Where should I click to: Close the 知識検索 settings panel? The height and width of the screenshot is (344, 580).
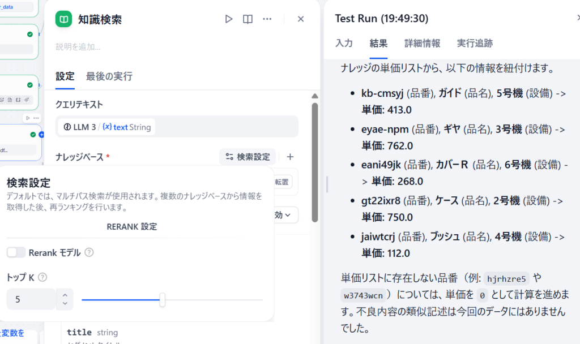[x=301, y=19]
